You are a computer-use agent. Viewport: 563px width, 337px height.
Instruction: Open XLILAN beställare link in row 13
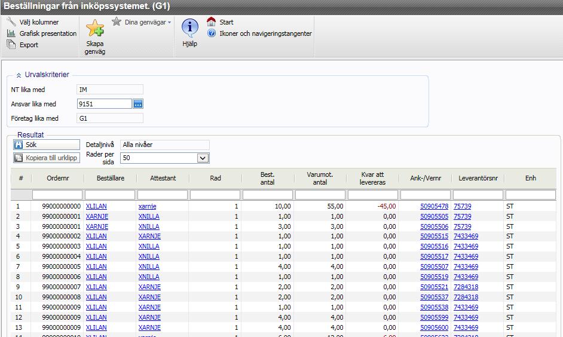[x=96, y=327]
